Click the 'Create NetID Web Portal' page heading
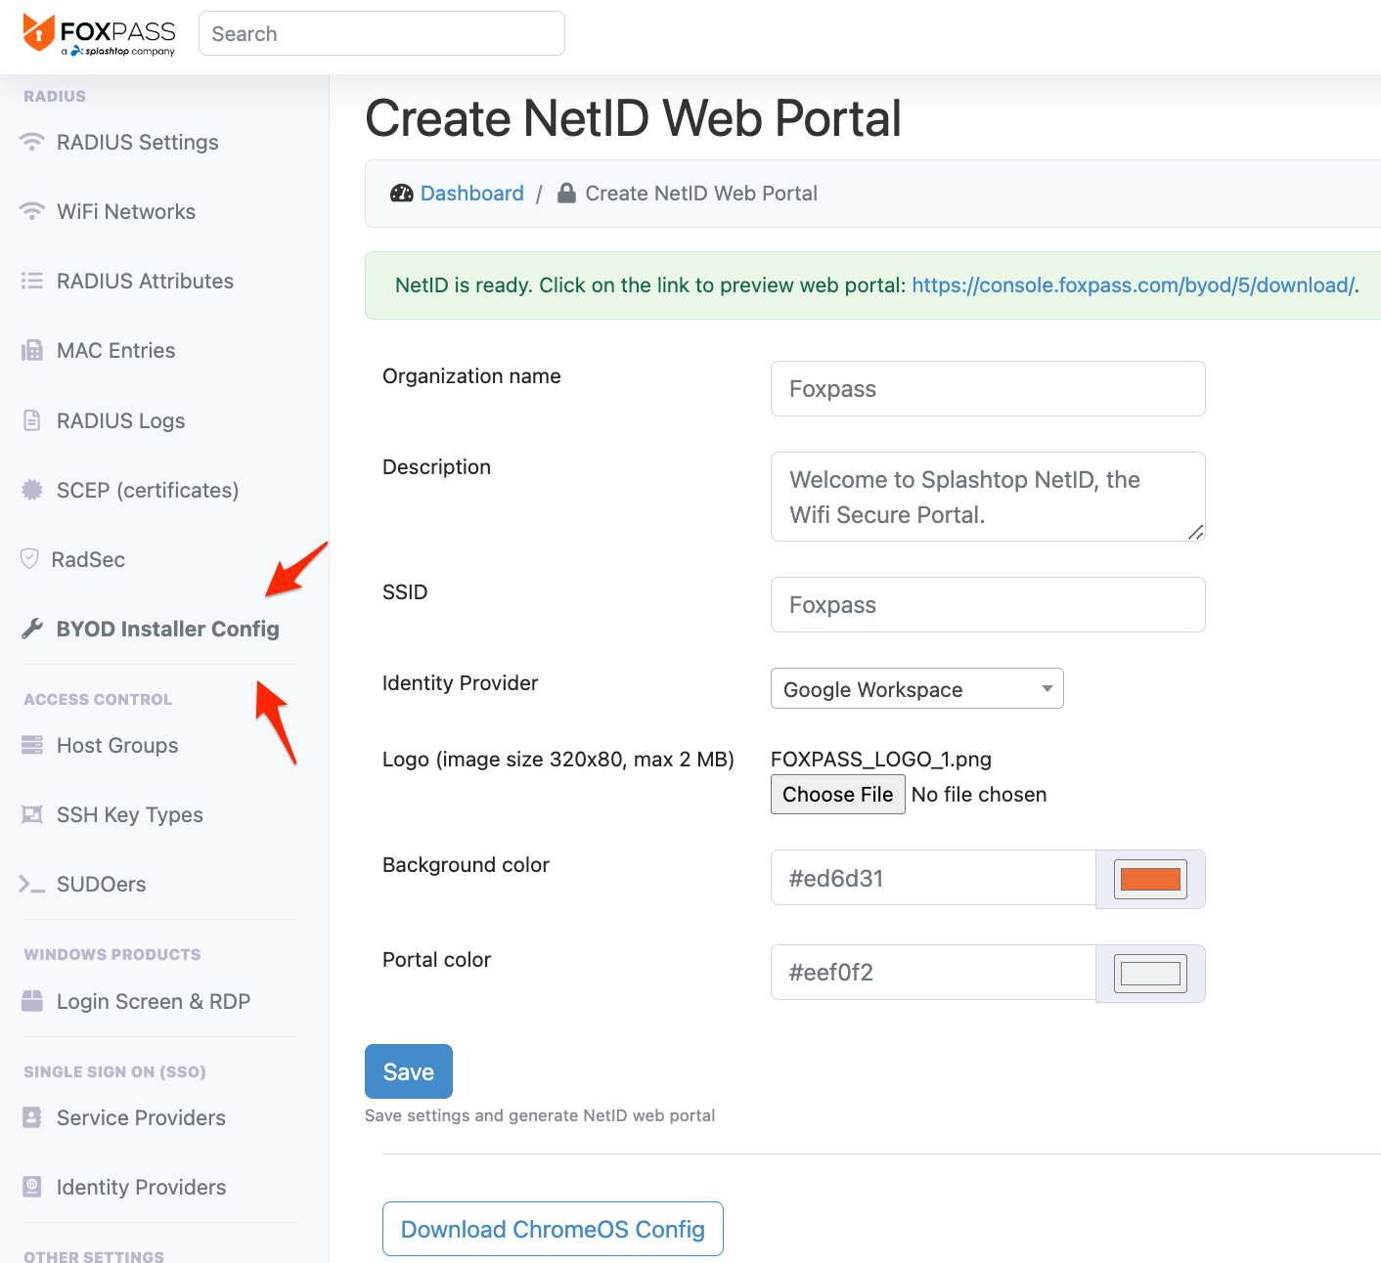Viewport: 1381px width, 1263px height. tap(633, 118)
